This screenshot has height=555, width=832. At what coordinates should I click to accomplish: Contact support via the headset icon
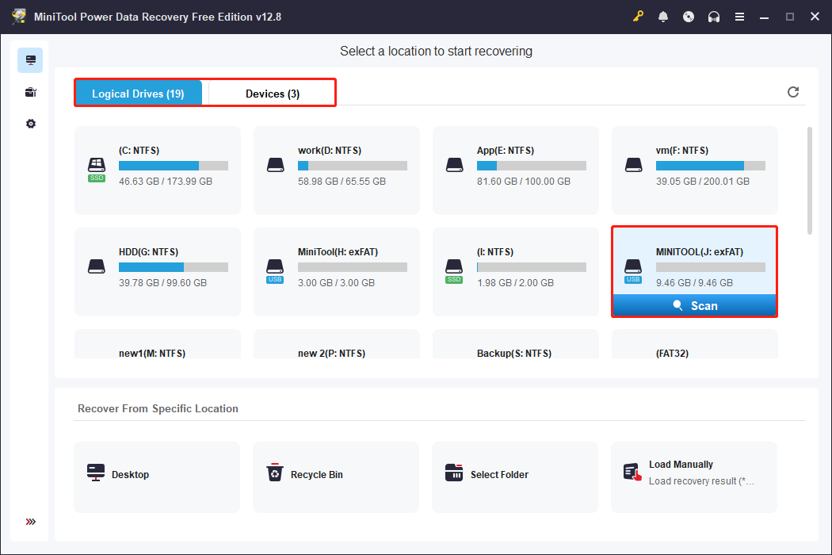(714, 16)
